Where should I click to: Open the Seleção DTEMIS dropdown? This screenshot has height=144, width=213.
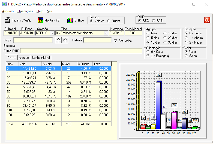coord(52,33)
